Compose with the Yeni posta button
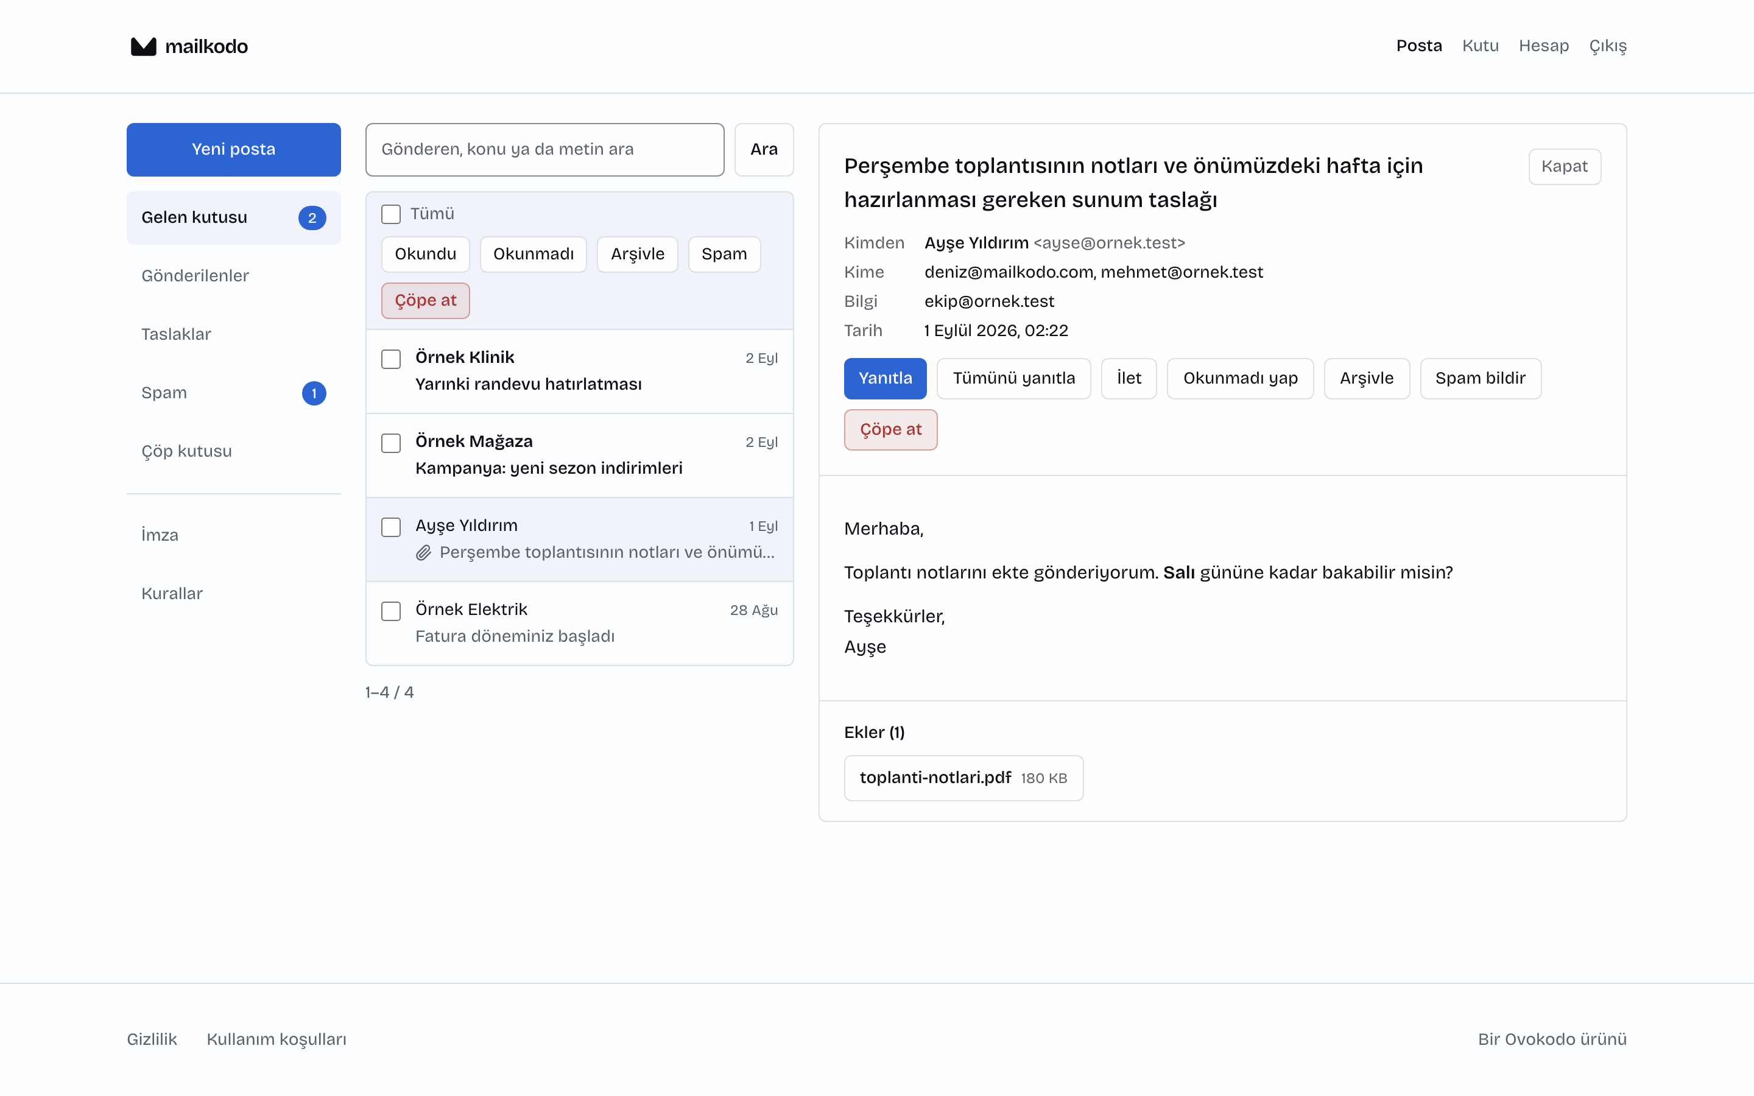 coord(233,150)
